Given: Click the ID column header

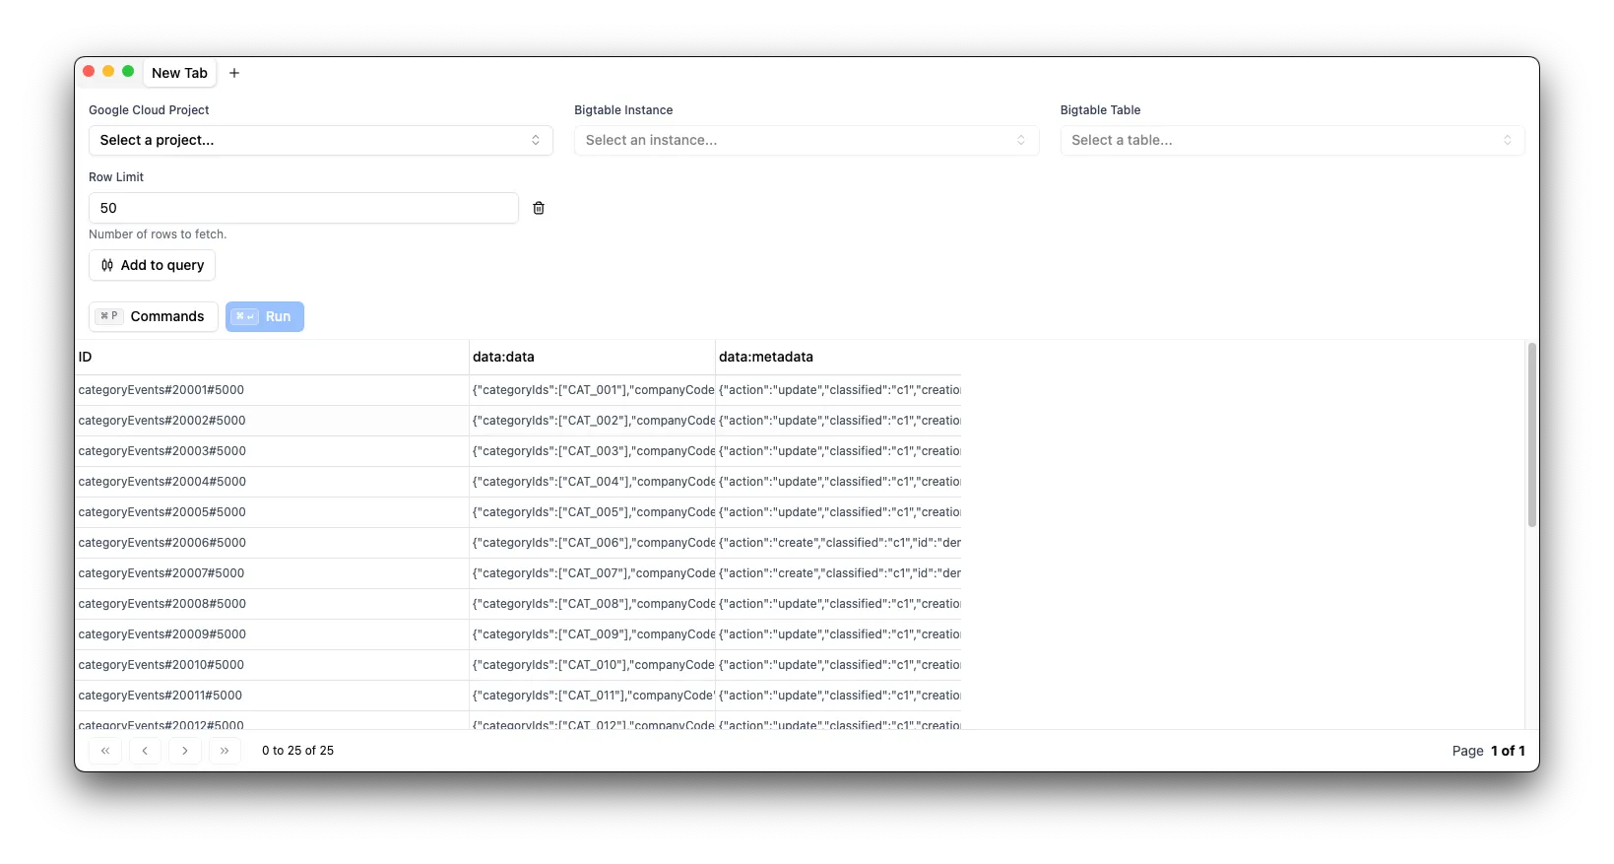Looking at the screenshot, I should pos(271,357).
